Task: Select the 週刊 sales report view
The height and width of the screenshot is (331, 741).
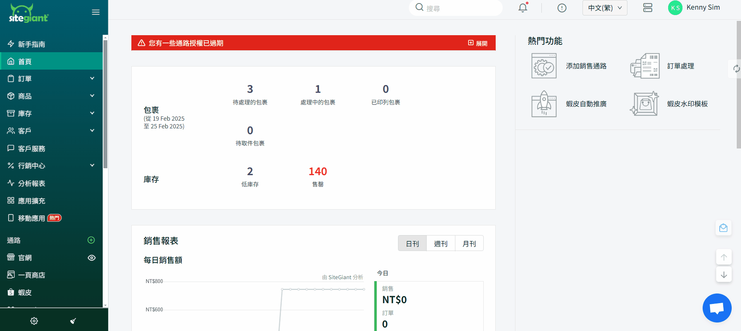Action: pos(441,244)
